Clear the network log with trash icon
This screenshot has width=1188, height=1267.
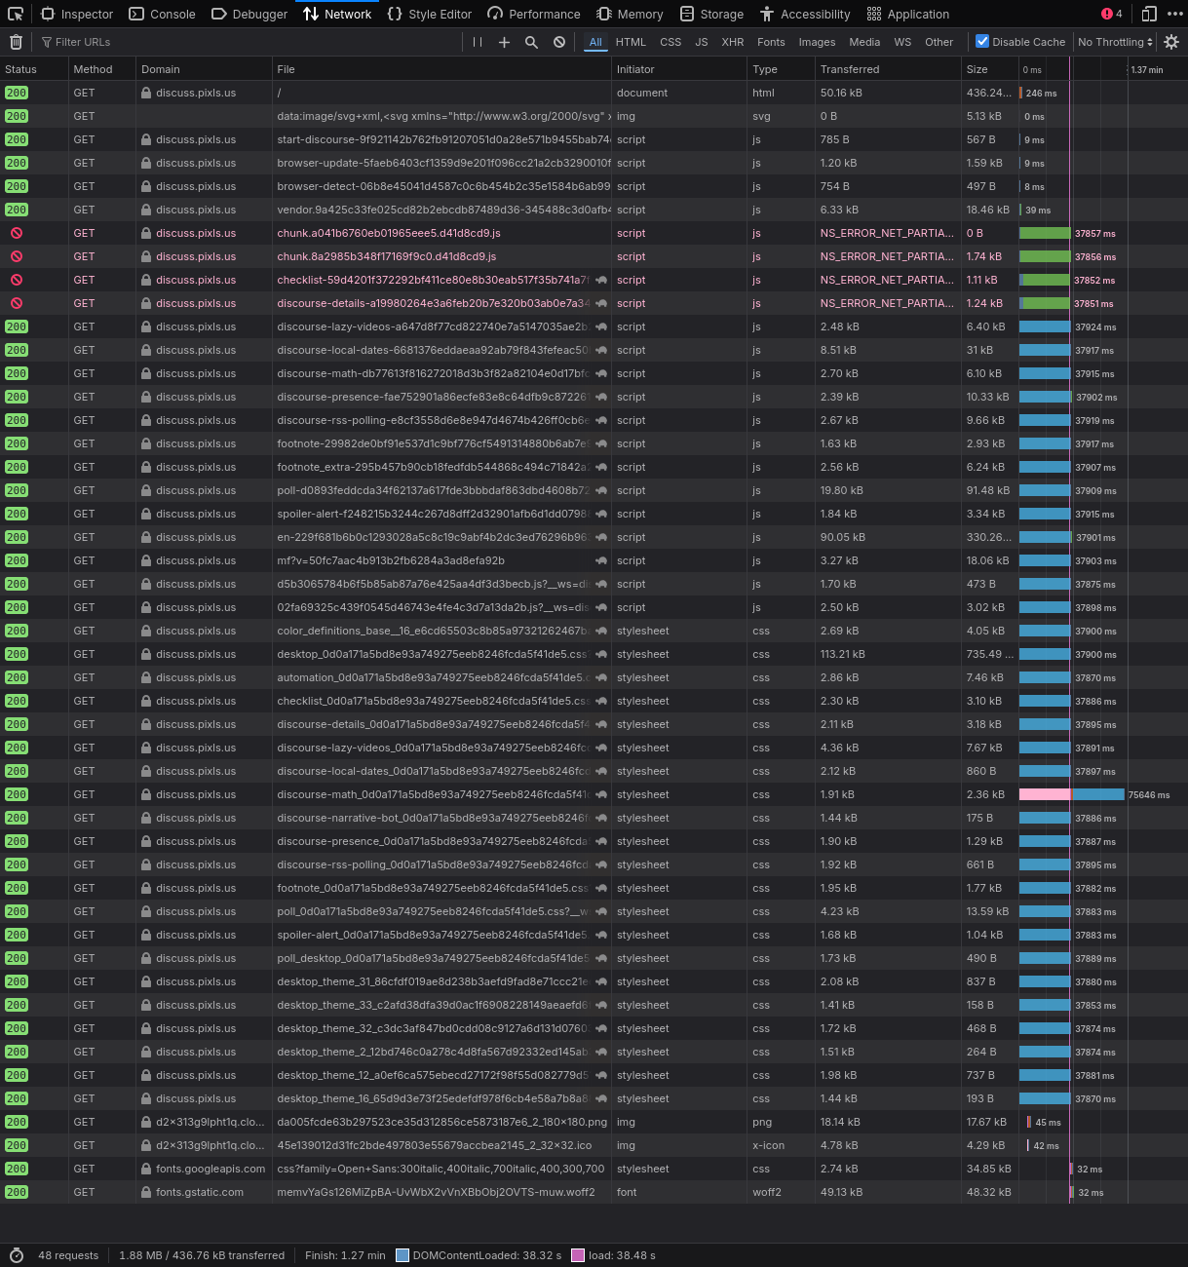click(x=16, y=42)
